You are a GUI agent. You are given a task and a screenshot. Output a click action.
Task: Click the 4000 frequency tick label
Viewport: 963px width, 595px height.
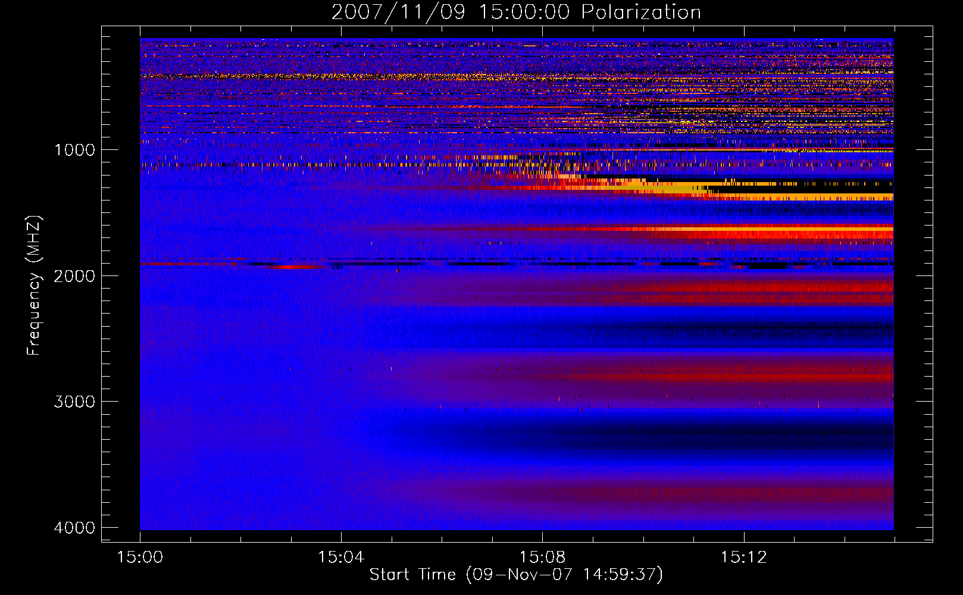click(x=74, y=528)
